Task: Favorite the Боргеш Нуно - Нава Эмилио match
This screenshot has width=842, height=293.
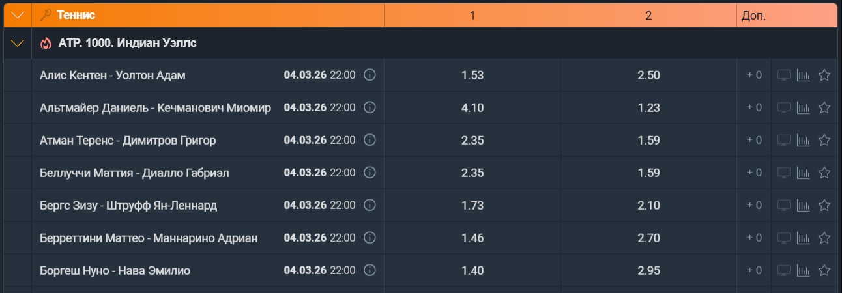Action: [824, 270]
